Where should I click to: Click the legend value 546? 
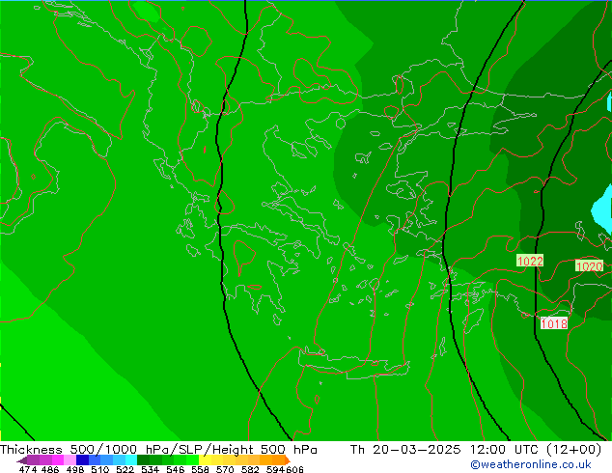[x=176, y=469]
